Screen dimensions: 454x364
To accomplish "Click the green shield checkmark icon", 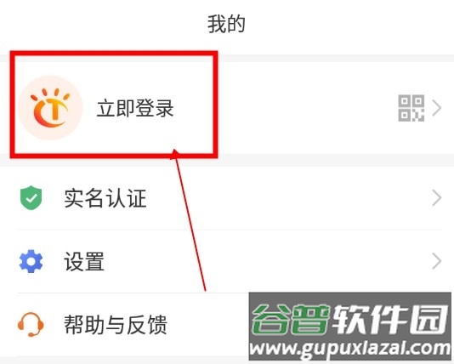I will [31, 198].
